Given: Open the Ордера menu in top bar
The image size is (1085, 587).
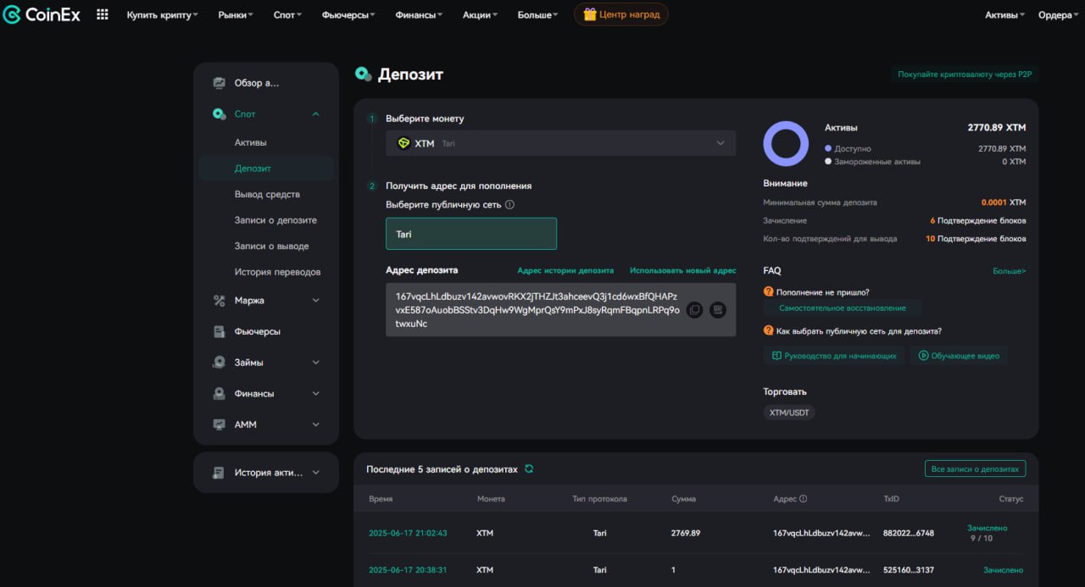Looking at the screenshot, I should pyautogui.click(x=1058, y=14).
